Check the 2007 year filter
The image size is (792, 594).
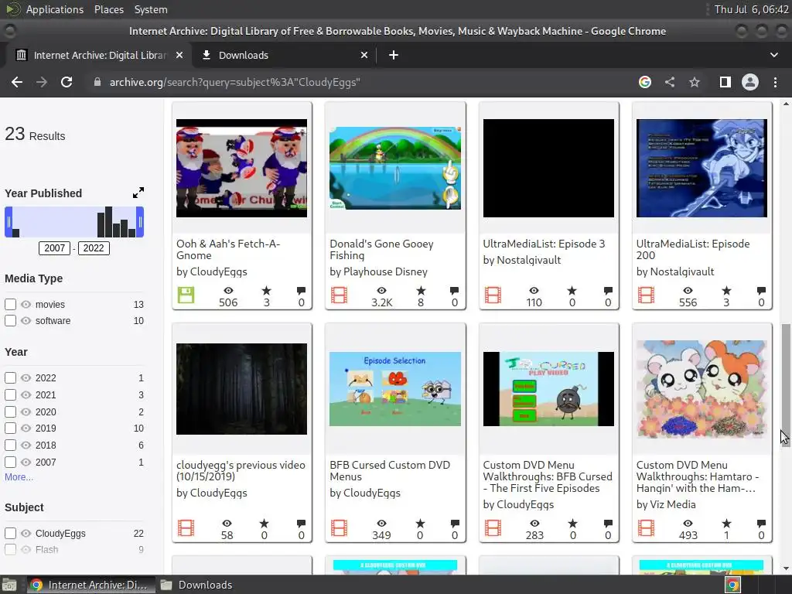(x=10, y=462)
